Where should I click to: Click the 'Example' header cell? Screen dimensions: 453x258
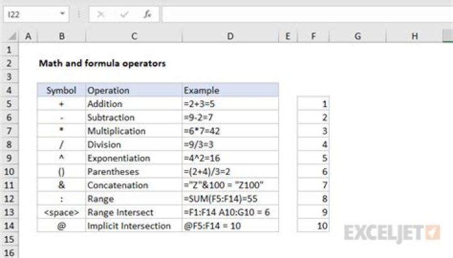point(230,90)
